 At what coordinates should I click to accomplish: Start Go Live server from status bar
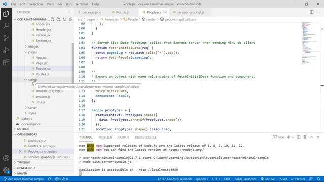tap(268, 179)
